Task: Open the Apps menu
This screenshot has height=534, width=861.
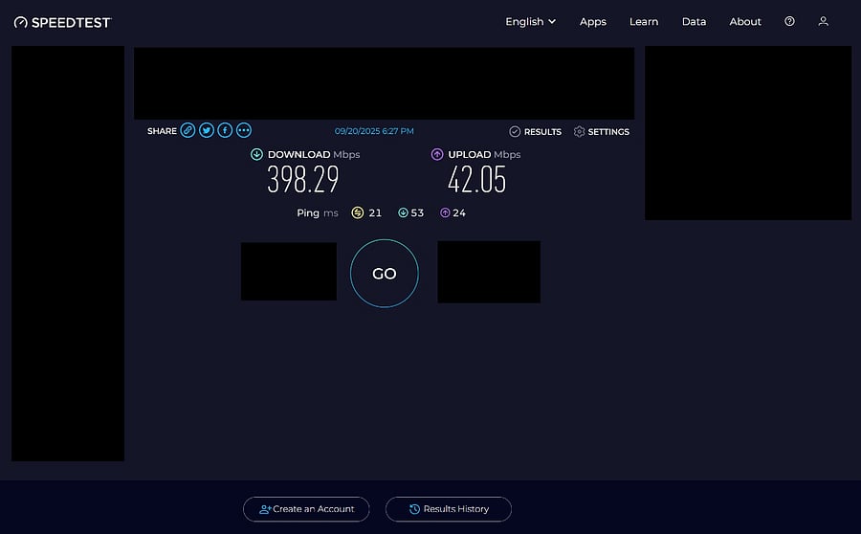Action: [x=593, y=21]
